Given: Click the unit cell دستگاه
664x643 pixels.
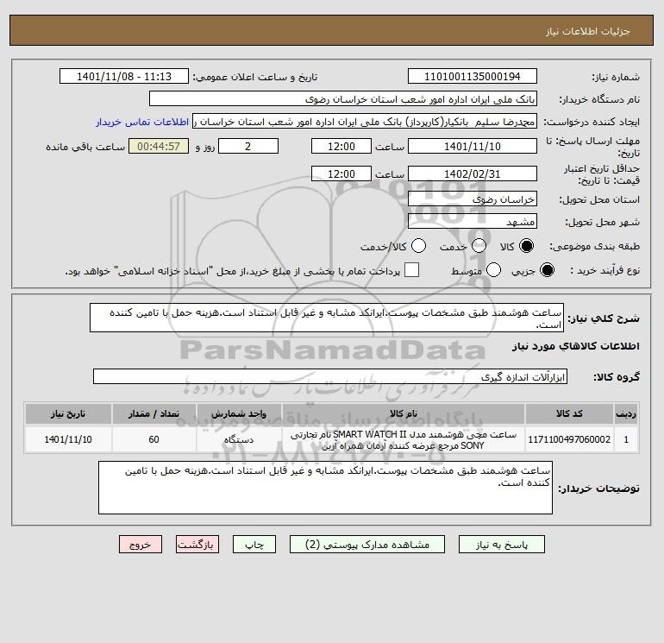Looking at the screenshot, I should (239, 439).
